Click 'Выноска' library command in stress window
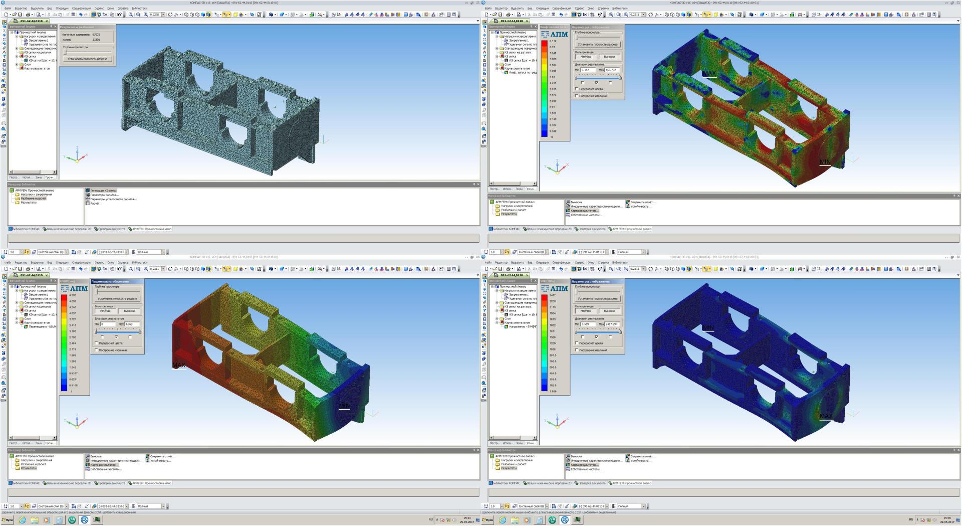Screen dimensions: 962x526 click(576, 456)
